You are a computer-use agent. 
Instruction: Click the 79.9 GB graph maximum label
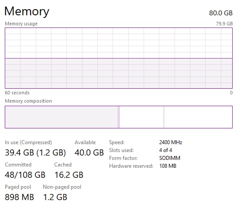click(x=224, y=24)
